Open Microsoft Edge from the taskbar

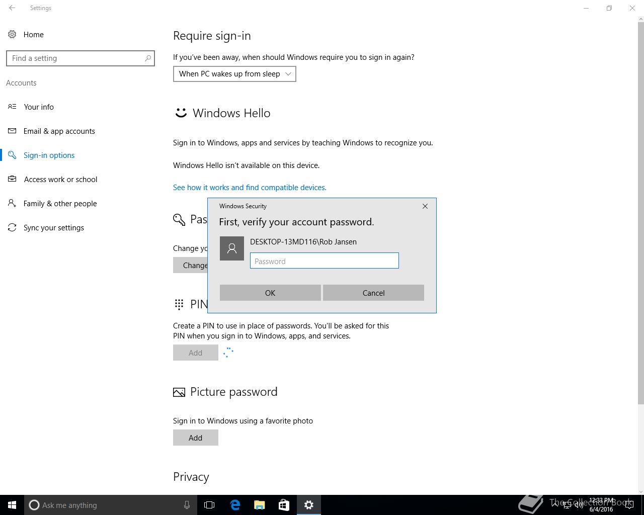tap(235, 505)
